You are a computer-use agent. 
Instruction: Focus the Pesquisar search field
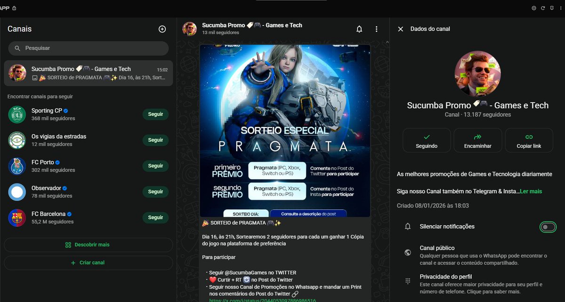pyautogui.click(x=89, y=48)
